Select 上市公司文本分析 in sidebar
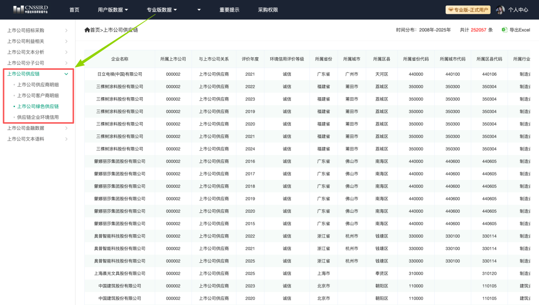Viewport: 539px width, 305px height. 26,52
